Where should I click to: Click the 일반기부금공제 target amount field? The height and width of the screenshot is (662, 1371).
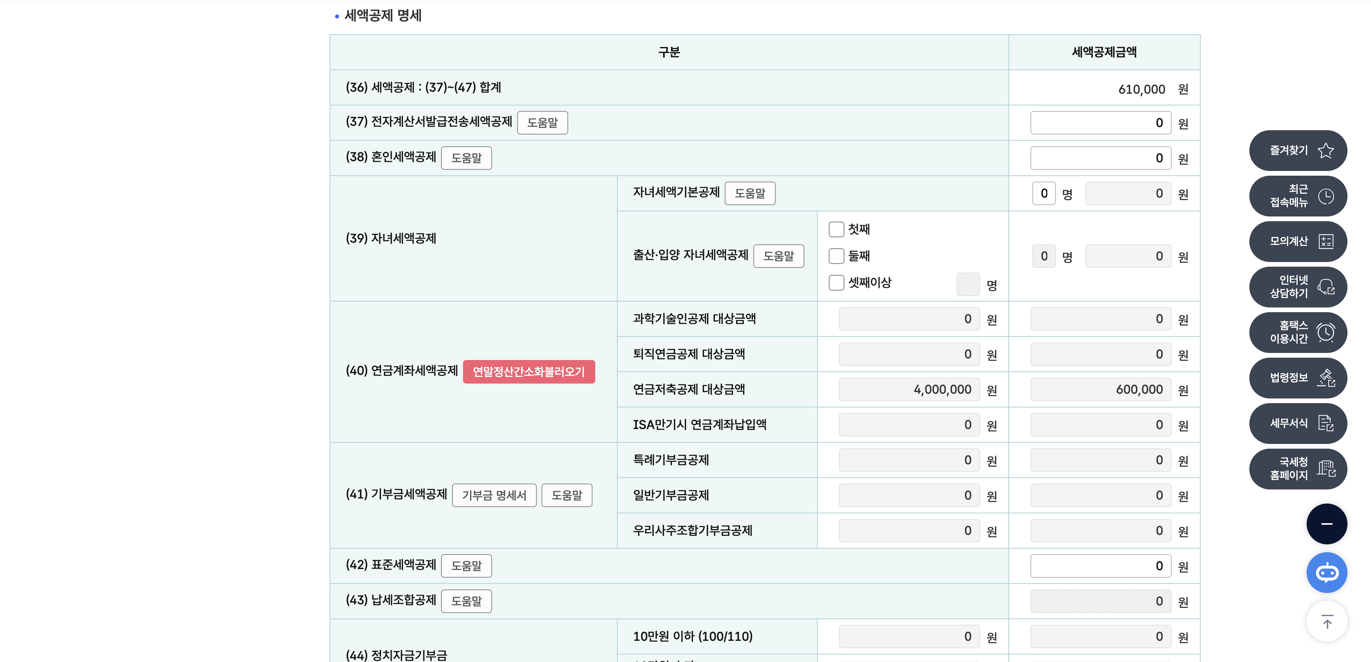pos(909,495)
